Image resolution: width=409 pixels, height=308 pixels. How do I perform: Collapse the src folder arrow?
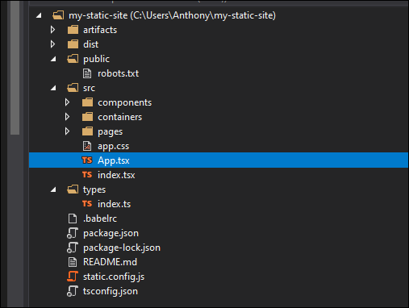(x=53, y=88)
